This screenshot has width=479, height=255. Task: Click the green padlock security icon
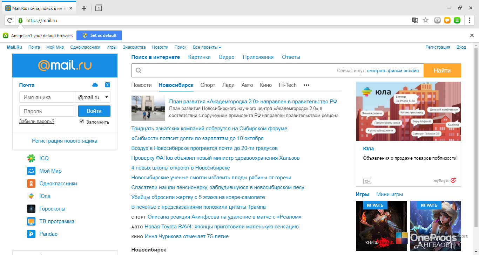click(20, 20)
